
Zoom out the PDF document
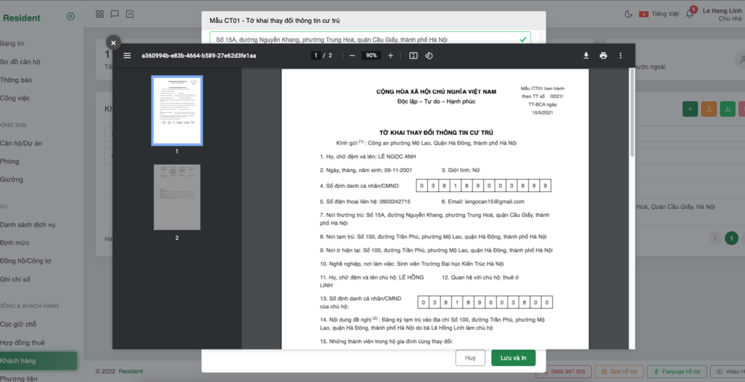(352, 55)
